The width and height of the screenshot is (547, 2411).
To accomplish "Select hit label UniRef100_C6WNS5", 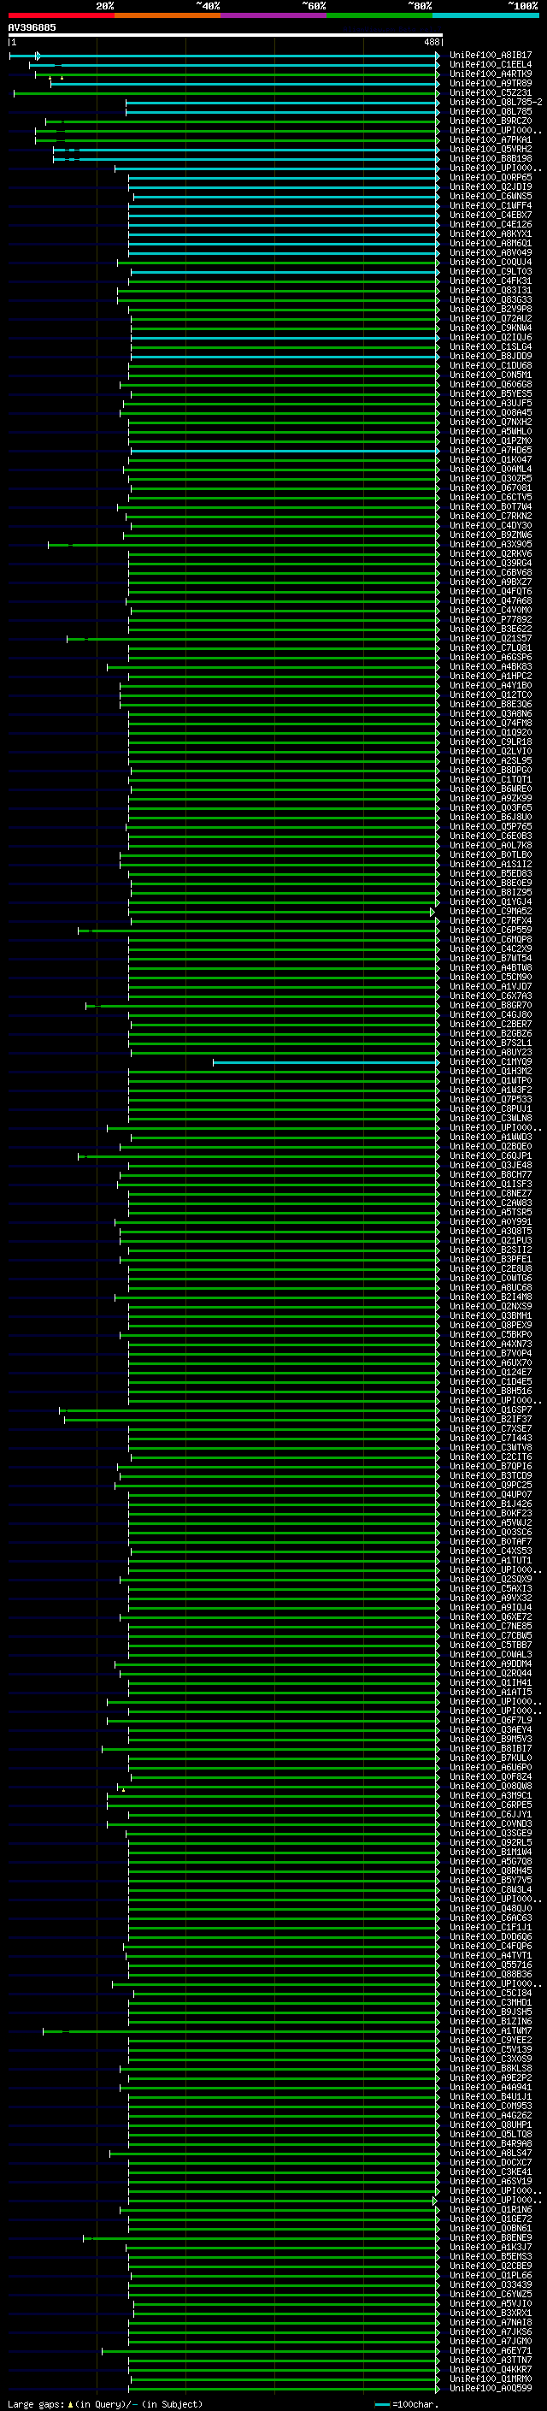I will point(490,197).
